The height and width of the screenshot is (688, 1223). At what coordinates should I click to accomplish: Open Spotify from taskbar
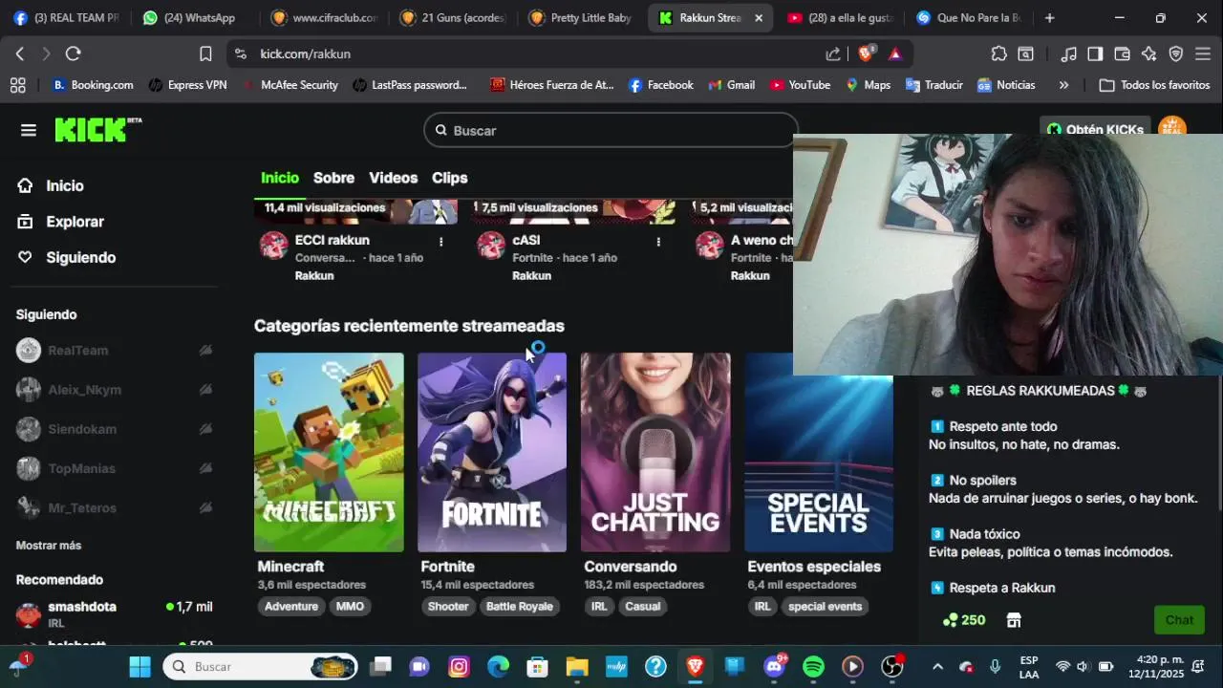[x=813, y=667]
